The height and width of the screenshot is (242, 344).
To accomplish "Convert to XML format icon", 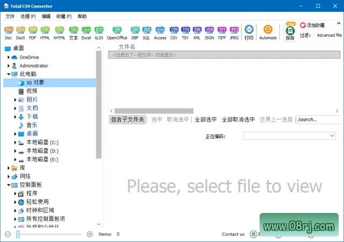I will (197, 33).
